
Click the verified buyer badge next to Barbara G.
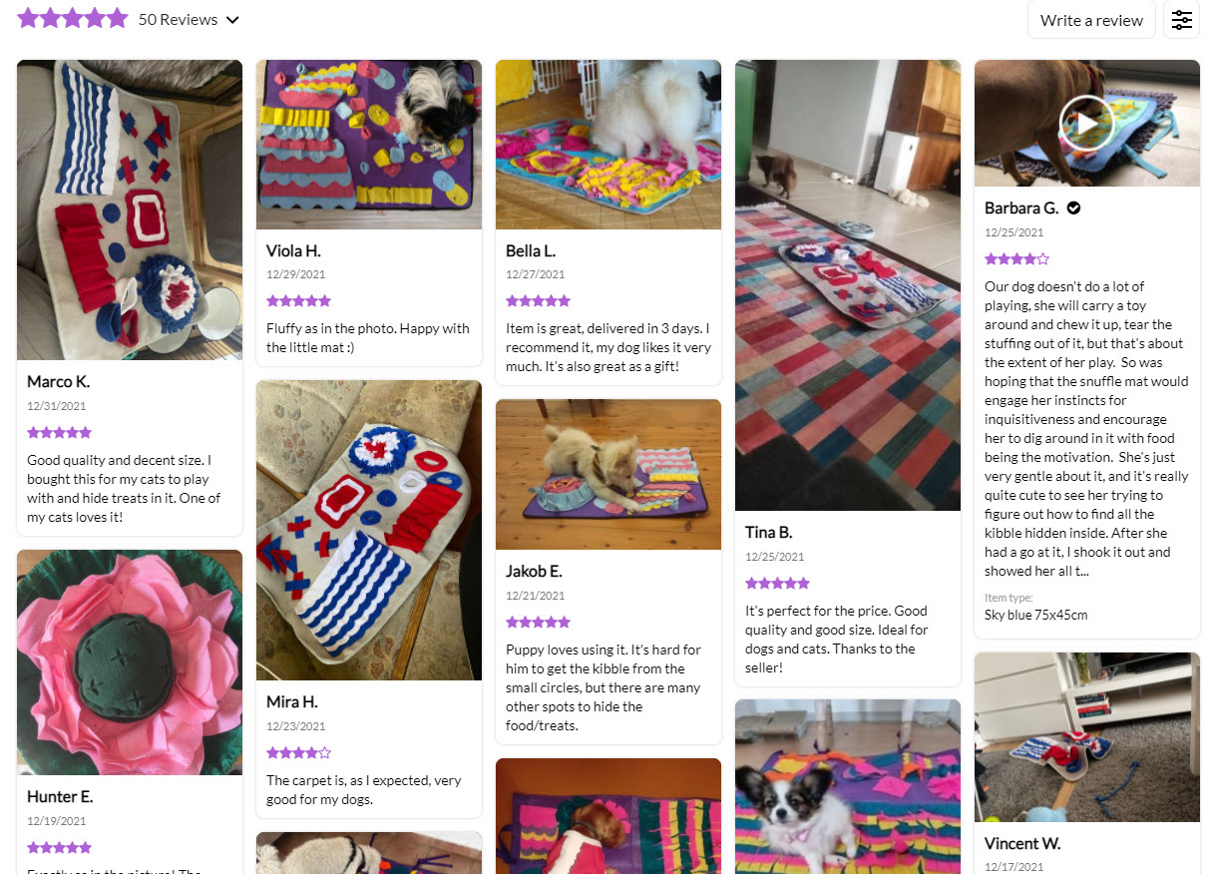coord(1072,208)
